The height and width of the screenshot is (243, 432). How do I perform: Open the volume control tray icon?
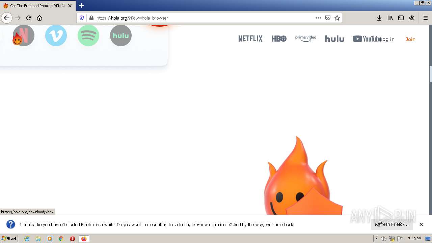[x=384, y=239]
